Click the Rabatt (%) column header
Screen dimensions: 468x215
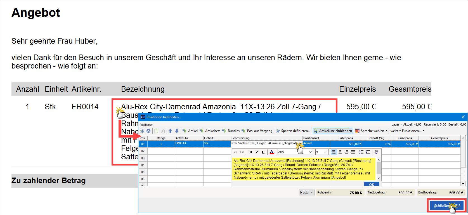click(376, 138)
